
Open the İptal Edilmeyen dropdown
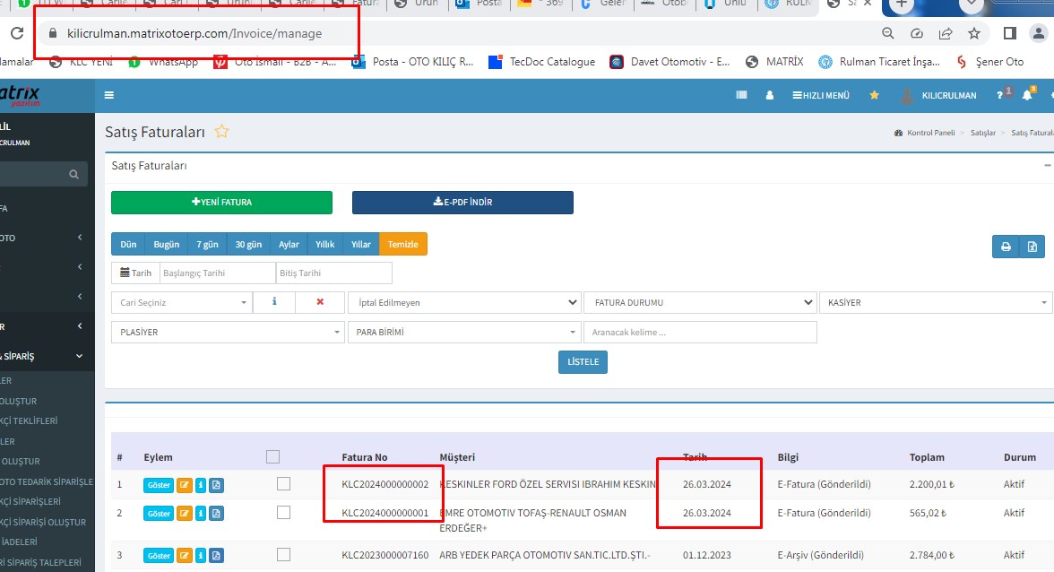[463, 303]
